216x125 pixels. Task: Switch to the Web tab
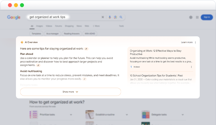87,26
